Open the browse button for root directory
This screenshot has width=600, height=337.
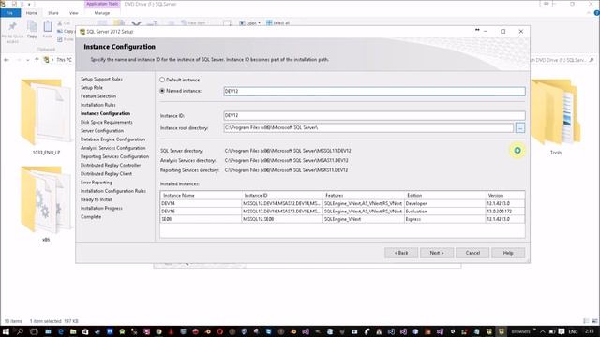click(x=520, y=127)
